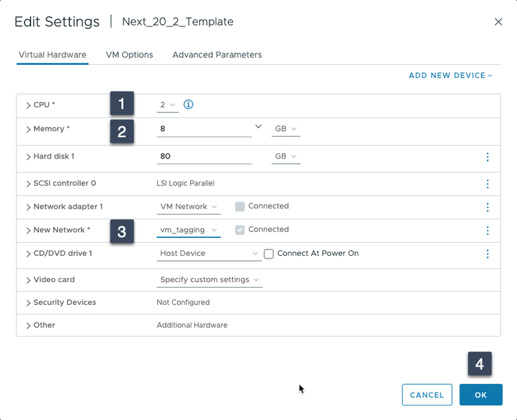The width and height of the screenshot is (517, 420).
Task: Open the Add New Device menu
Action: tap(451, 75)
